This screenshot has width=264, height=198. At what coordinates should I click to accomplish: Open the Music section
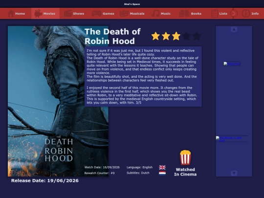[161, 14]
